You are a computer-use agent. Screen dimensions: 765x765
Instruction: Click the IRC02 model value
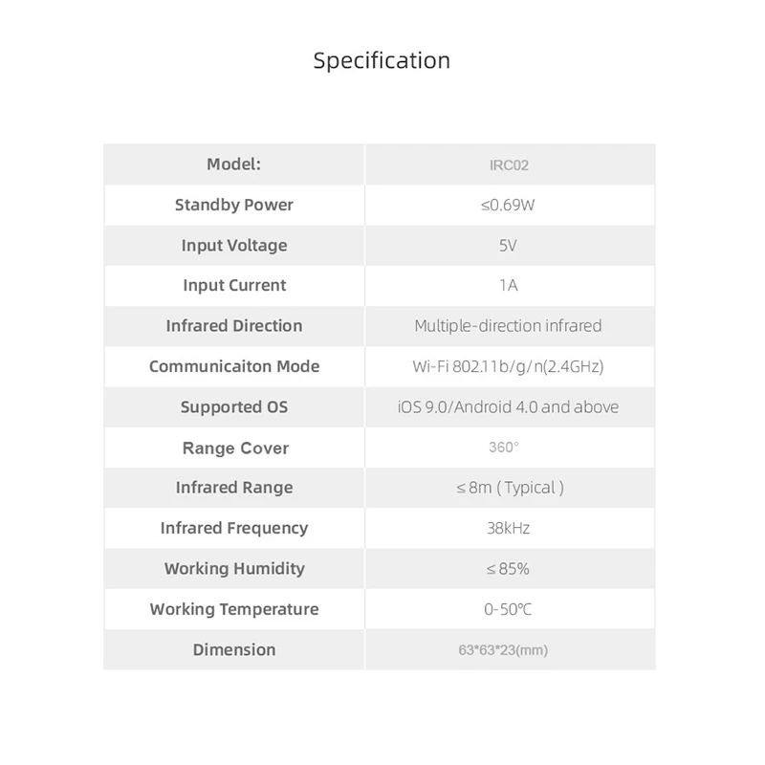[508, 164]
